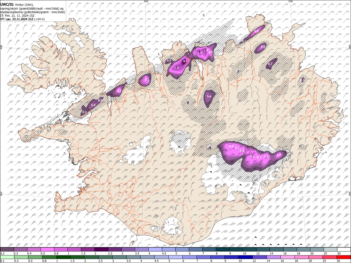Click the '0.8' value north of Vatnajökull
This screenshot has width=351, height=263.
[231, 147]
